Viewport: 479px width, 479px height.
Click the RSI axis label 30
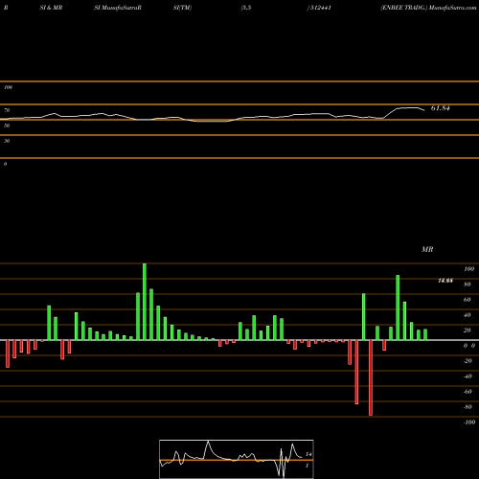point(7,141)
